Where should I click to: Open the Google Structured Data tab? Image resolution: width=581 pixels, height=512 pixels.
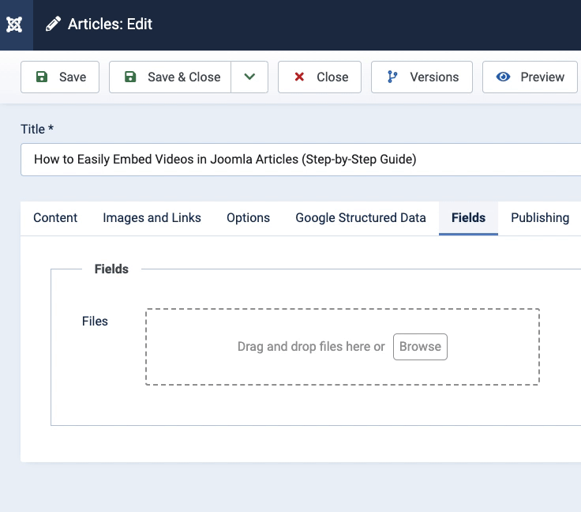[361, 218]
